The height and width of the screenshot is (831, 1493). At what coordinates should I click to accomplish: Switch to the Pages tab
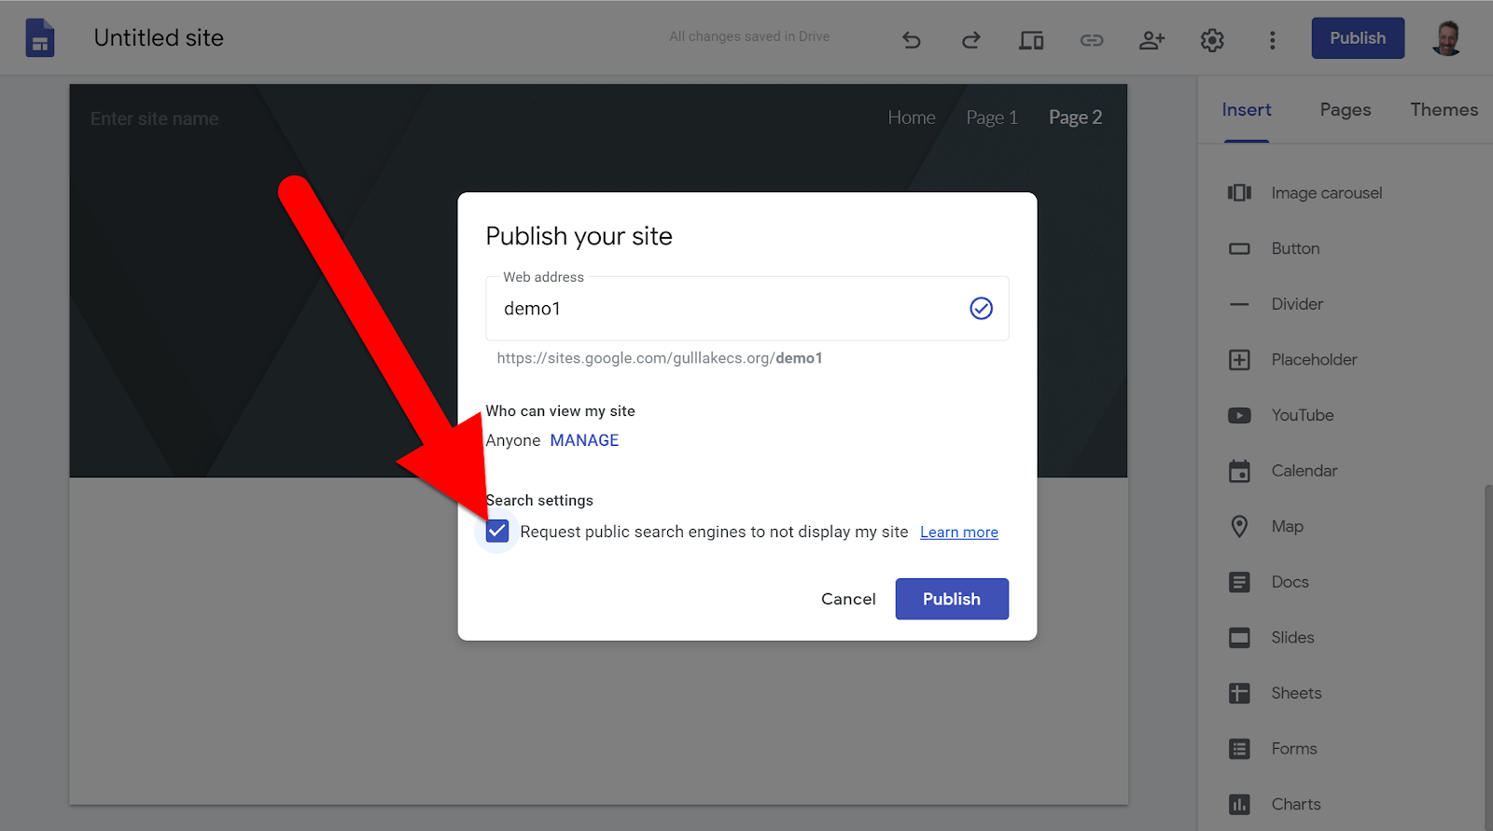pos(1346,110)
